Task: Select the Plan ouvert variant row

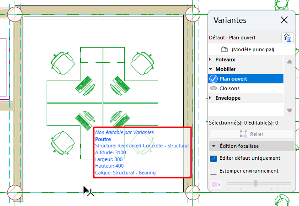Action: pyautogui.click(x=246, y=79)
